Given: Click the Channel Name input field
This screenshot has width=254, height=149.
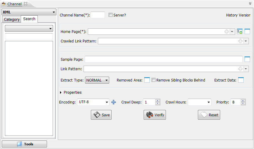Looking at the screenshot, I should [x=98, y=15].
